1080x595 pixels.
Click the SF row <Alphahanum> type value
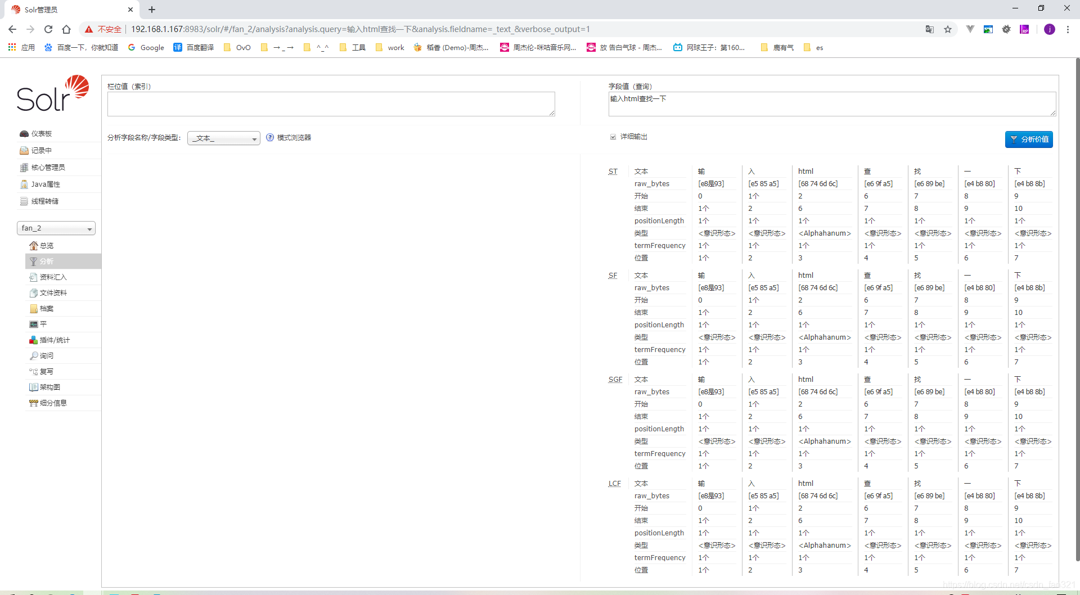click(x=825, y=337)
